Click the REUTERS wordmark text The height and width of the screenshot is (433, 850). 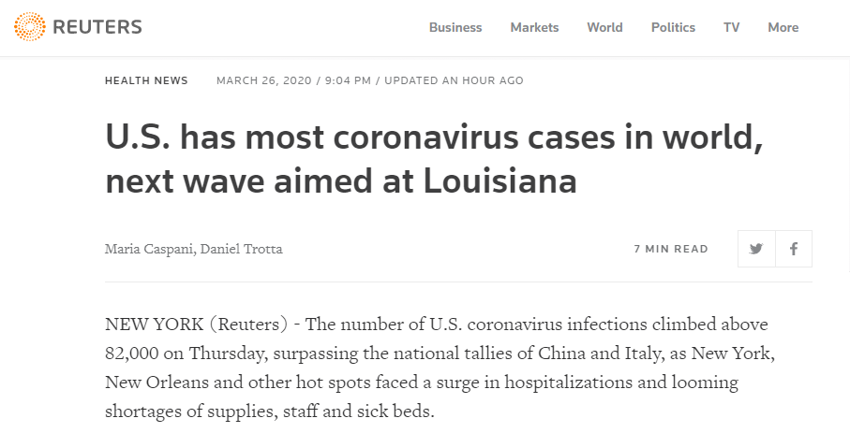tap(97, 27)
